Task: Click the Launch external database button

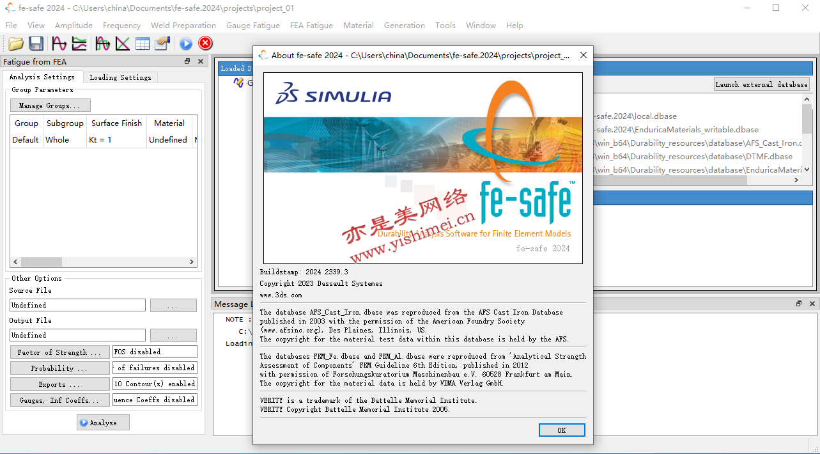Action: click(x=762, y=84)
